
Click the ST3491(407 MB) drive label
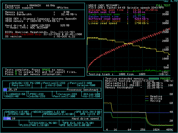click(x=19, y=114)
